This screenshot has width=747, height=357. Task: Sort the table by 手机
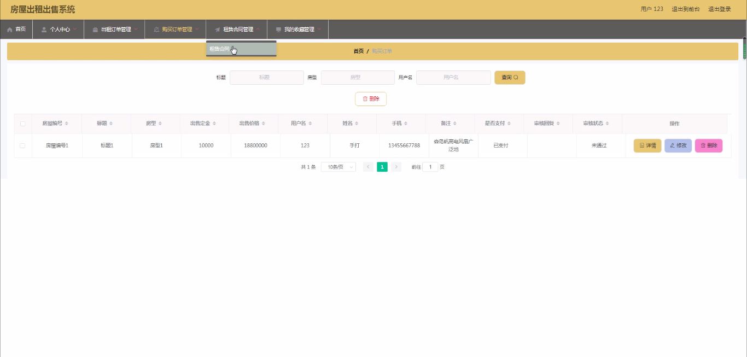tap(406, 124)
